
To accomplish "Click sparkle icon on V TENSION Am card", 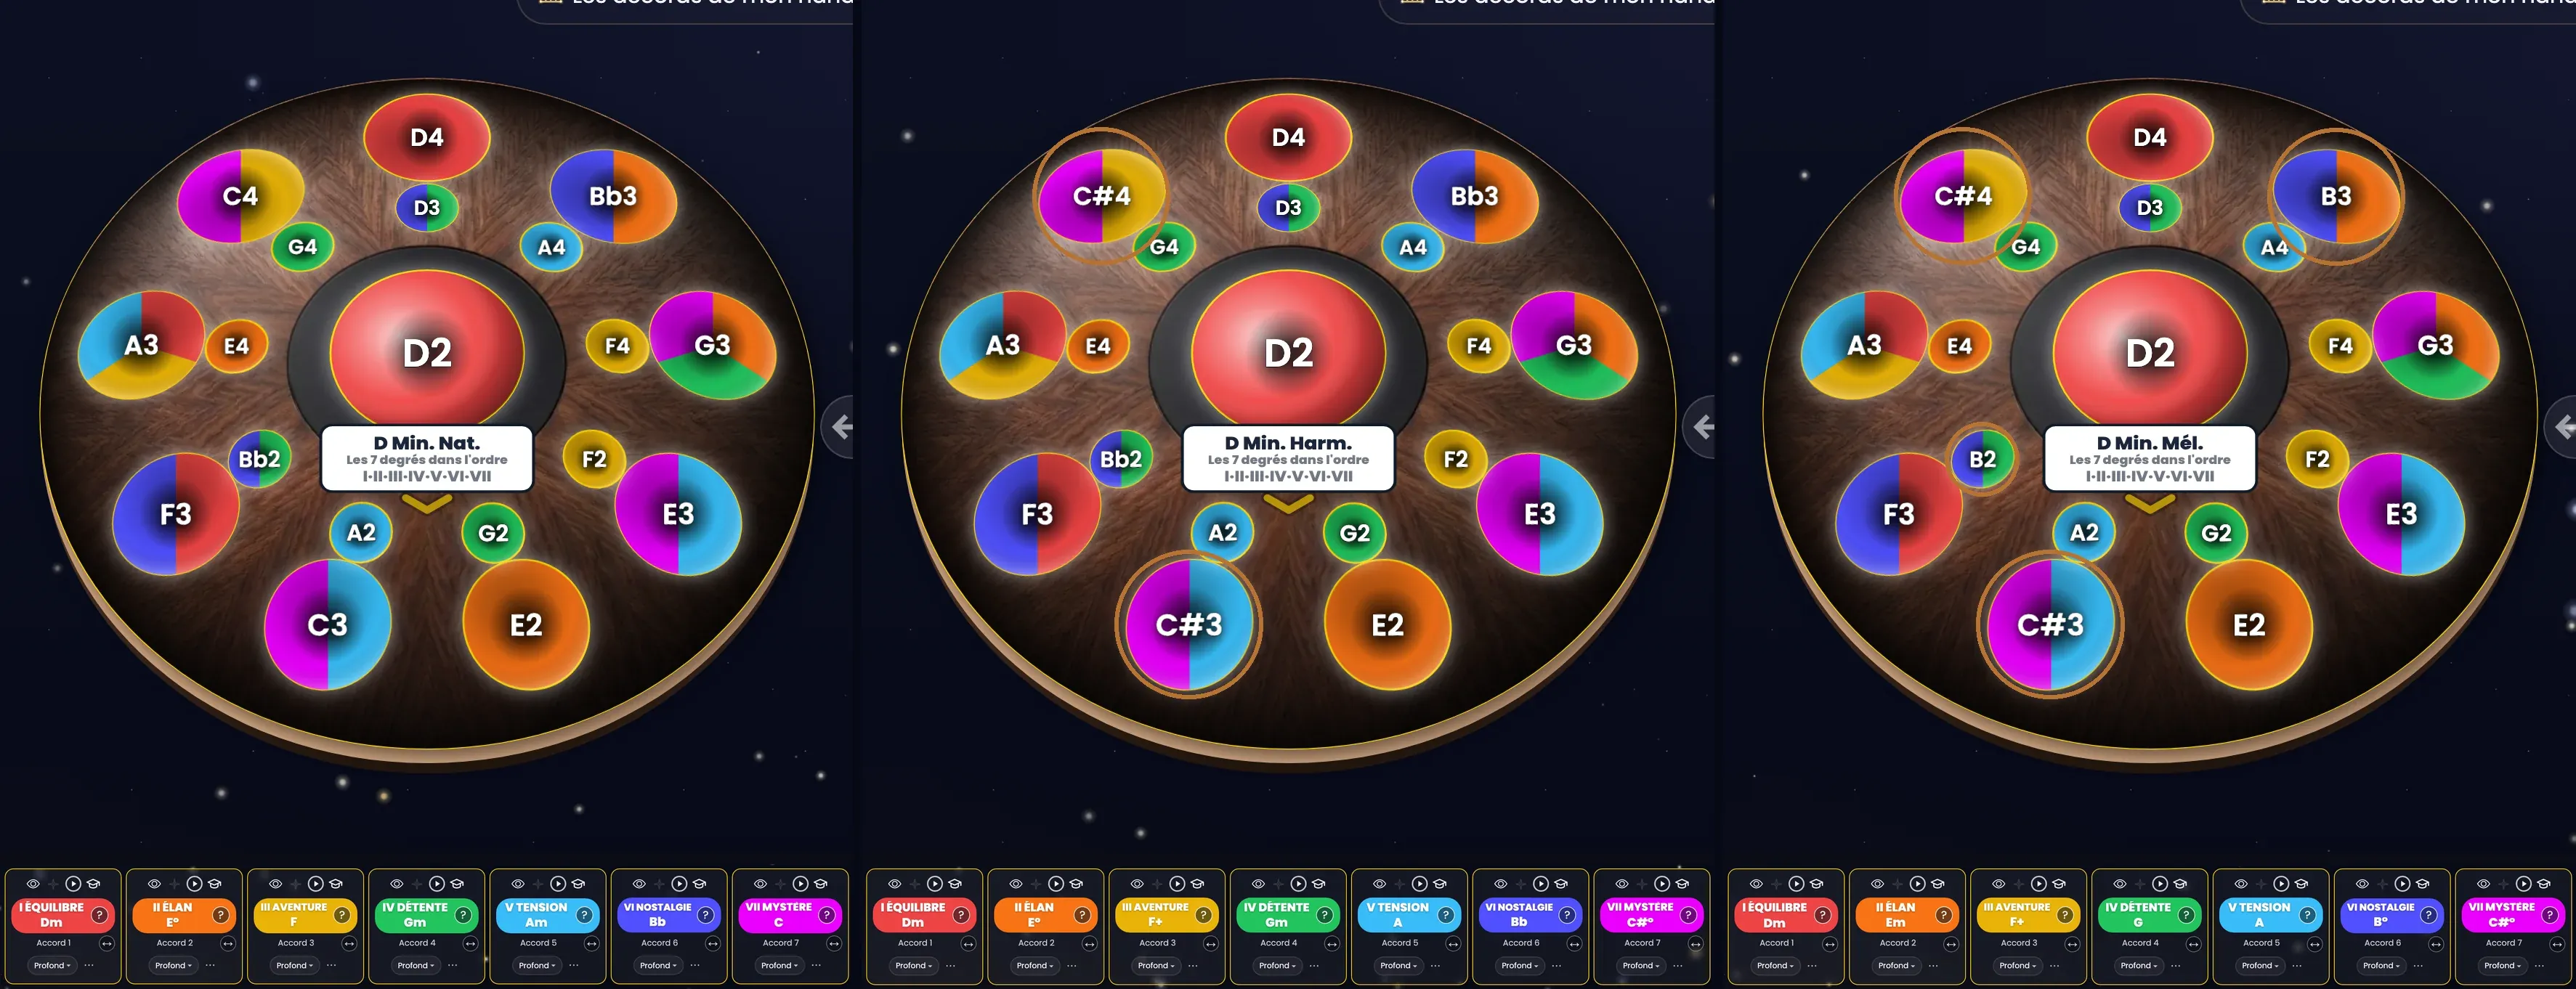I will [x=538, y=884].
